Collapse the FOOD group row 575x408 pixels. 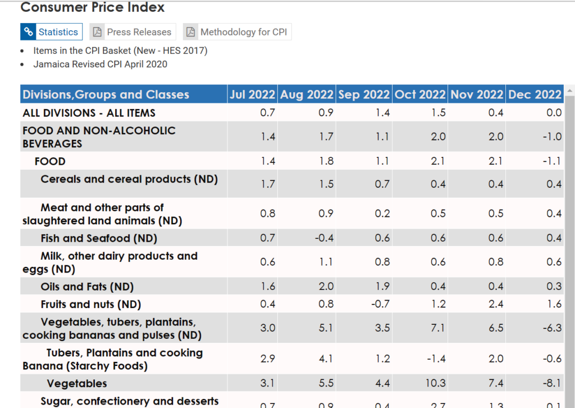click(50, 161)
